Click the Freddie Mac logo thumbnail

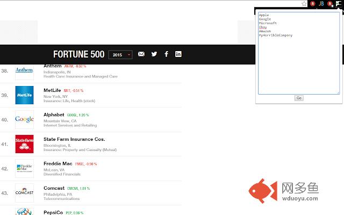(x=24, y=168)
